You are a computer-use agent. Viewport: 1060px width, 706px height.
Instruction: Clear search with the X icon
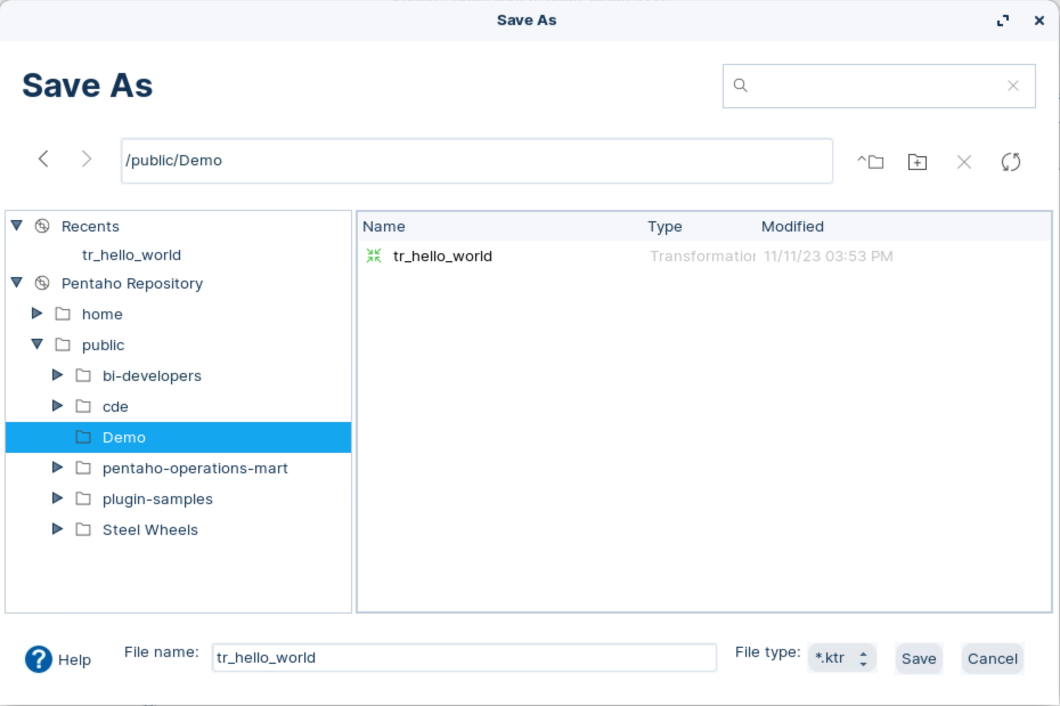point(1013,86)
